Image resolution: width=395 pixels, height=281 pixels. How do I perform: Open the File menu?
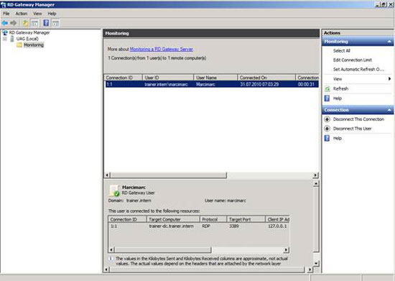(6, 14)
